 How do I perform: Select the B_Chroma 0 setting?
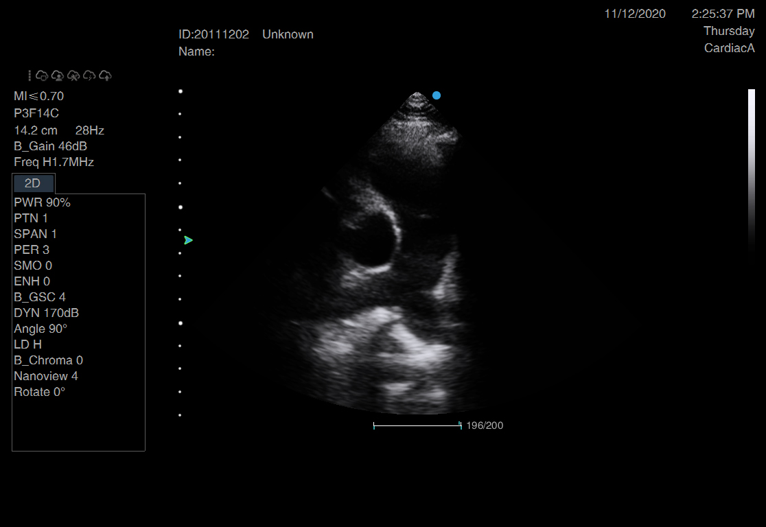[x=48, y=360]
